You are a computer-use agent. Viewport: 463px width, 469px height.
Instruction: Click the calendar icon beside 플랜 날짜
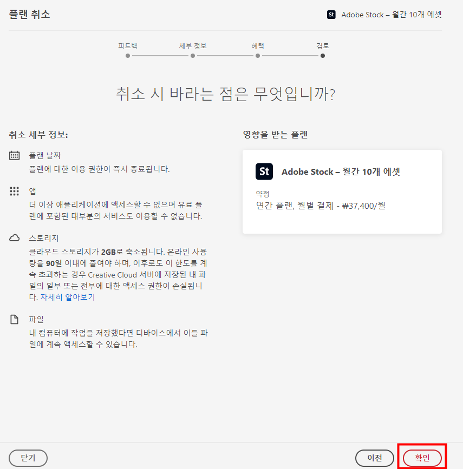point(15,155)
